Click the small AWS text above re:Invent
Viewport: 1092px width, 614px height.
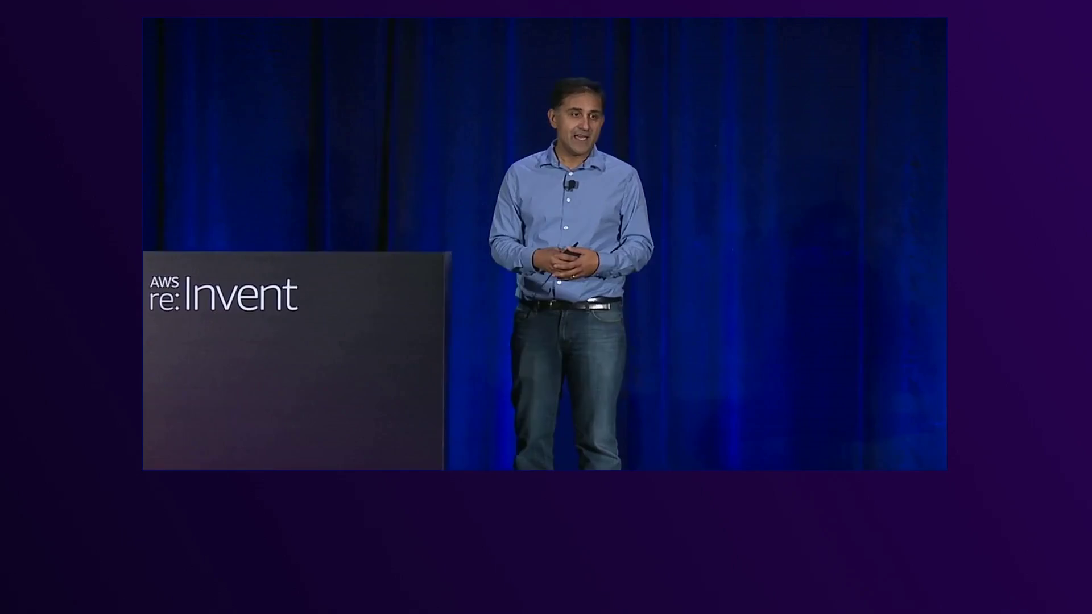[x=164, y=283]
